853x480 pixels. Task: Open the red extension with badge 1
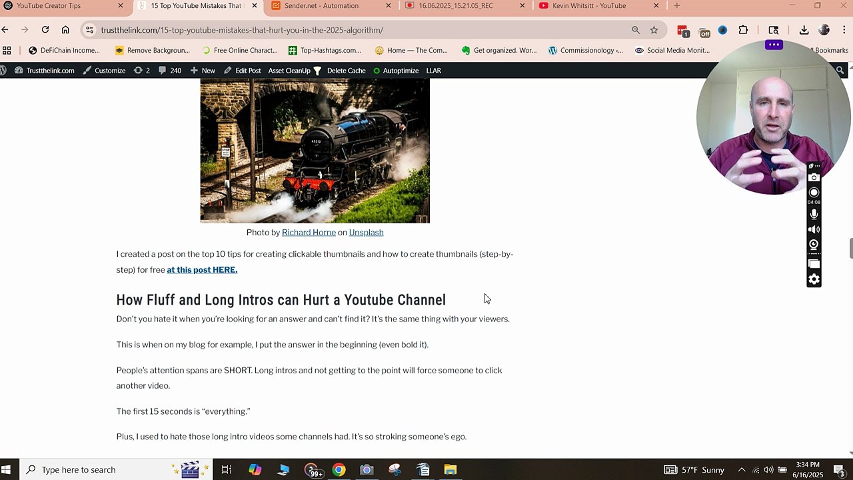click(683, 31)
